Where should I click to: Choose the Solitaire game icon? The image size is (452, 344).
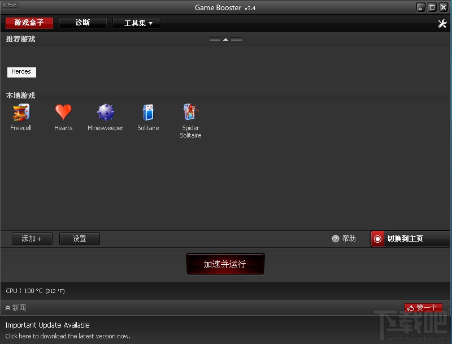(148, 112)
